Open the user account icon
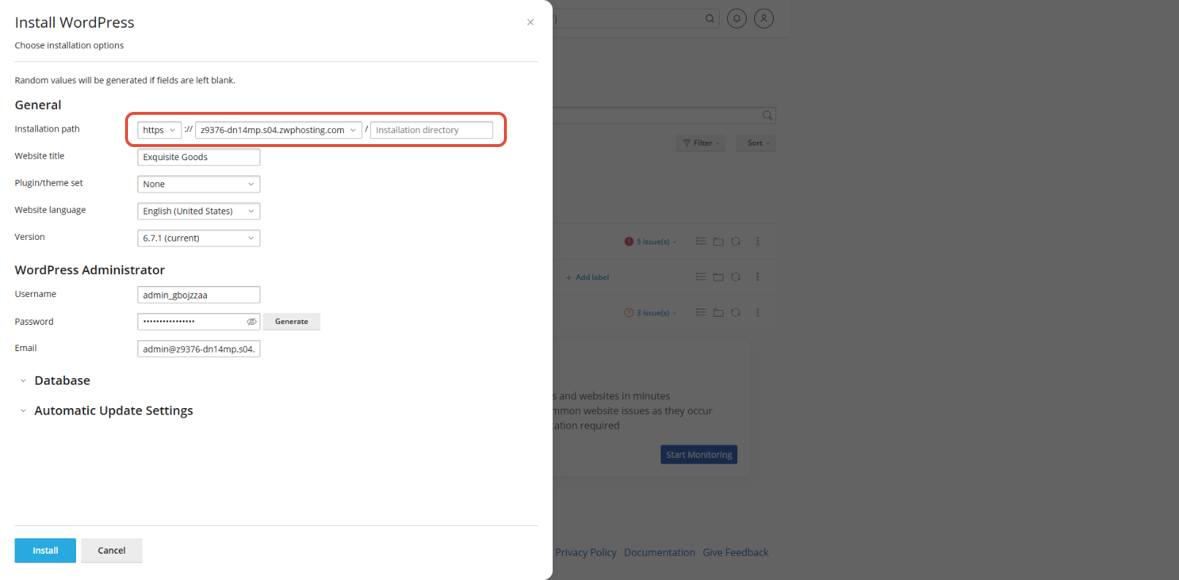Screen dimensions: 1179x580 (x=764, y=18)
